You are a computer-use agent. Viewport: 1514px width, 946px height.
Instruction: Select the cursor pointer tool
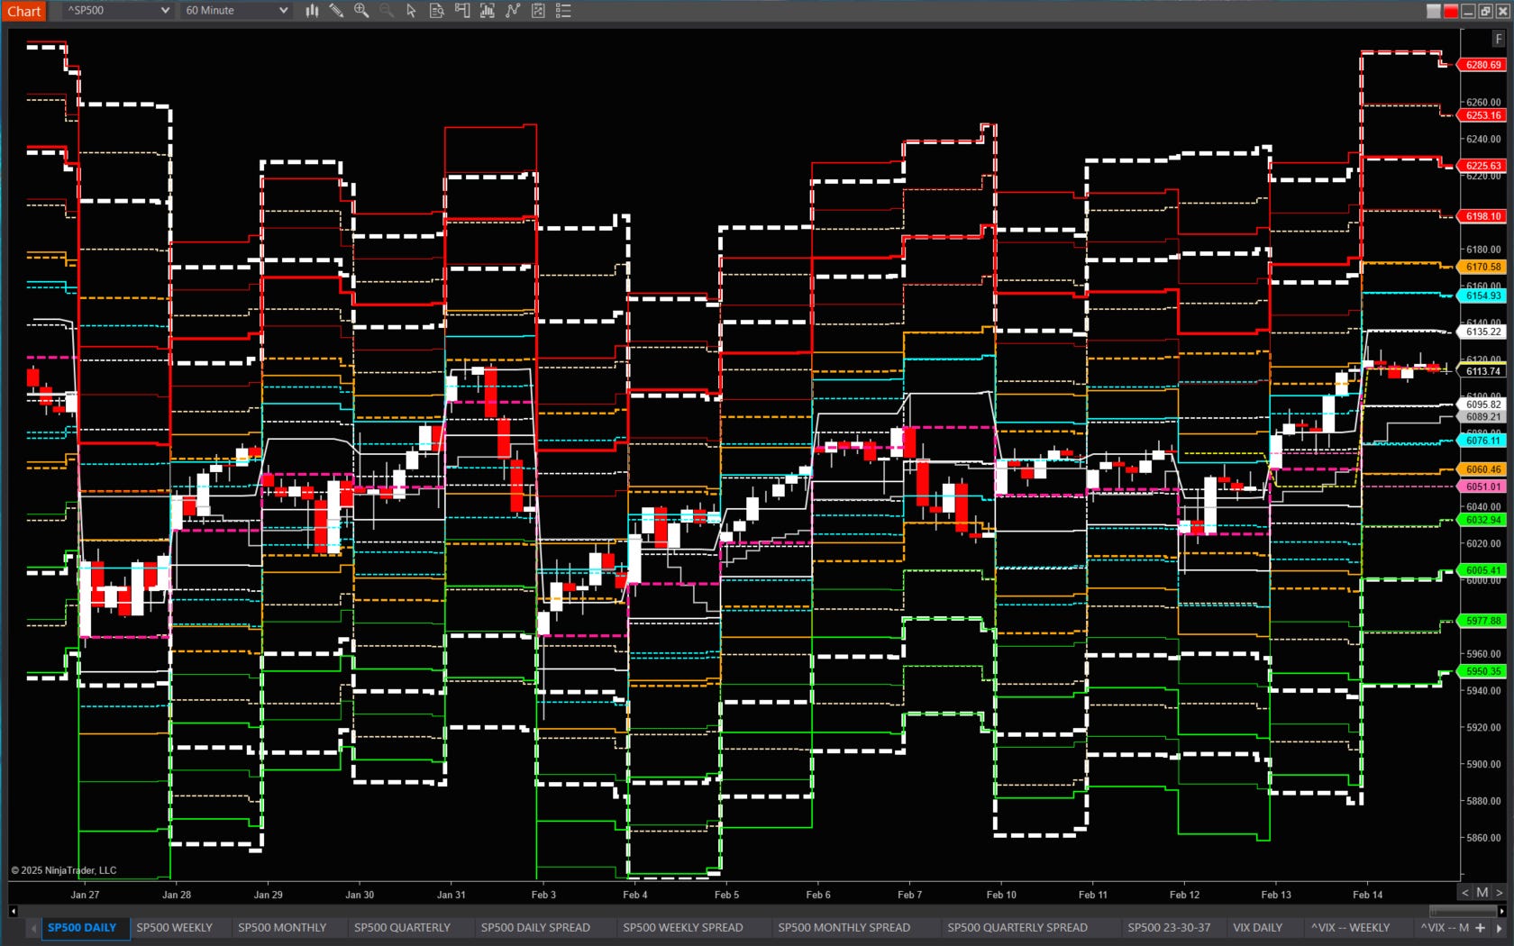pos(410,11)
